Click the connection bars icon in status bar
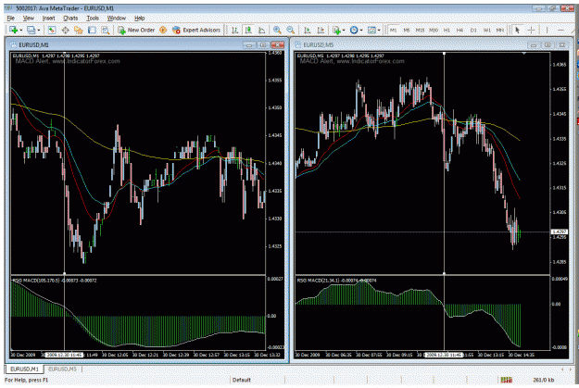579x388 pixels. pyautogui.click(x=506, y=380)
